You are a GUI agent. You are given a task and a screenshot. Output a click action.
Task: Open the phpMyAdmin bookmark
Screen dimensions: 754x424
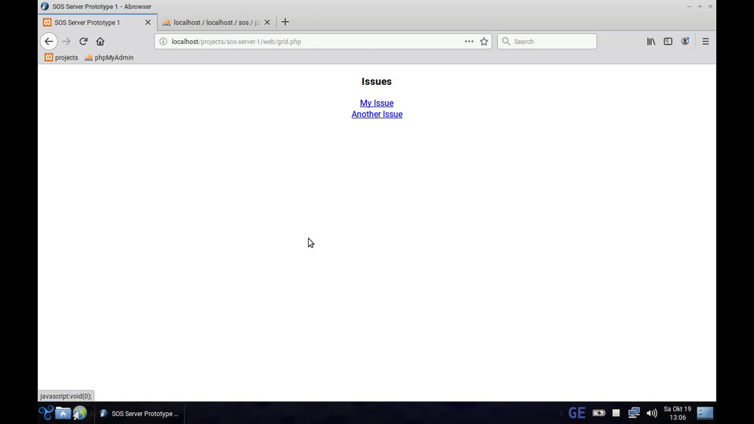click(x=109, y=57)
